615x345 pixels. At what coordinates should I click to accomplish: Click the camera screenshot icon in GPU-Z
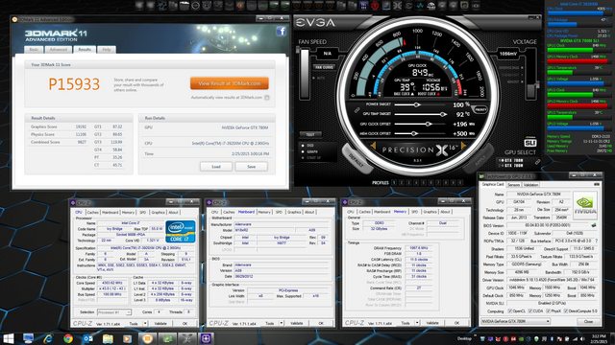pos(597,184)
